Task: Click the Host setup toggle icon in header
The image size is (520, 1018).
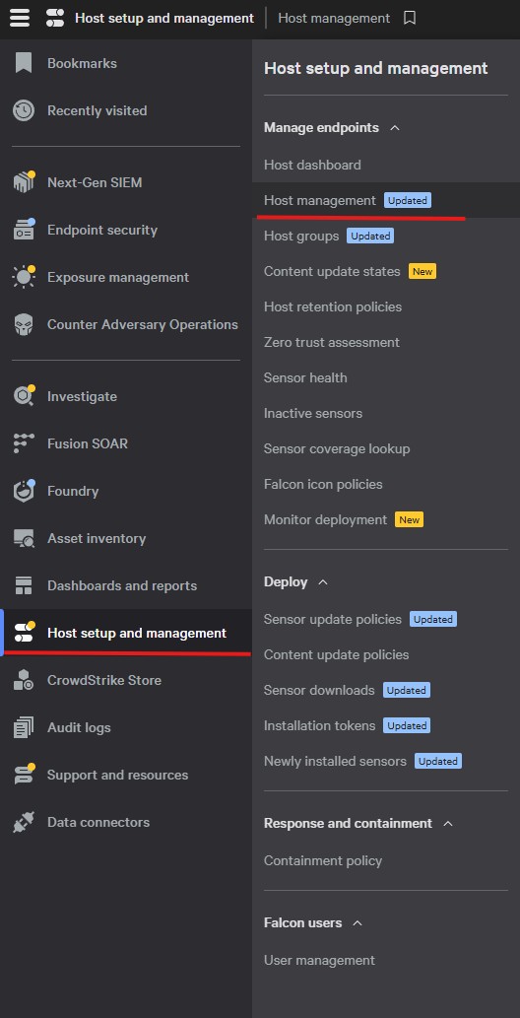Action: click(55, 19)
